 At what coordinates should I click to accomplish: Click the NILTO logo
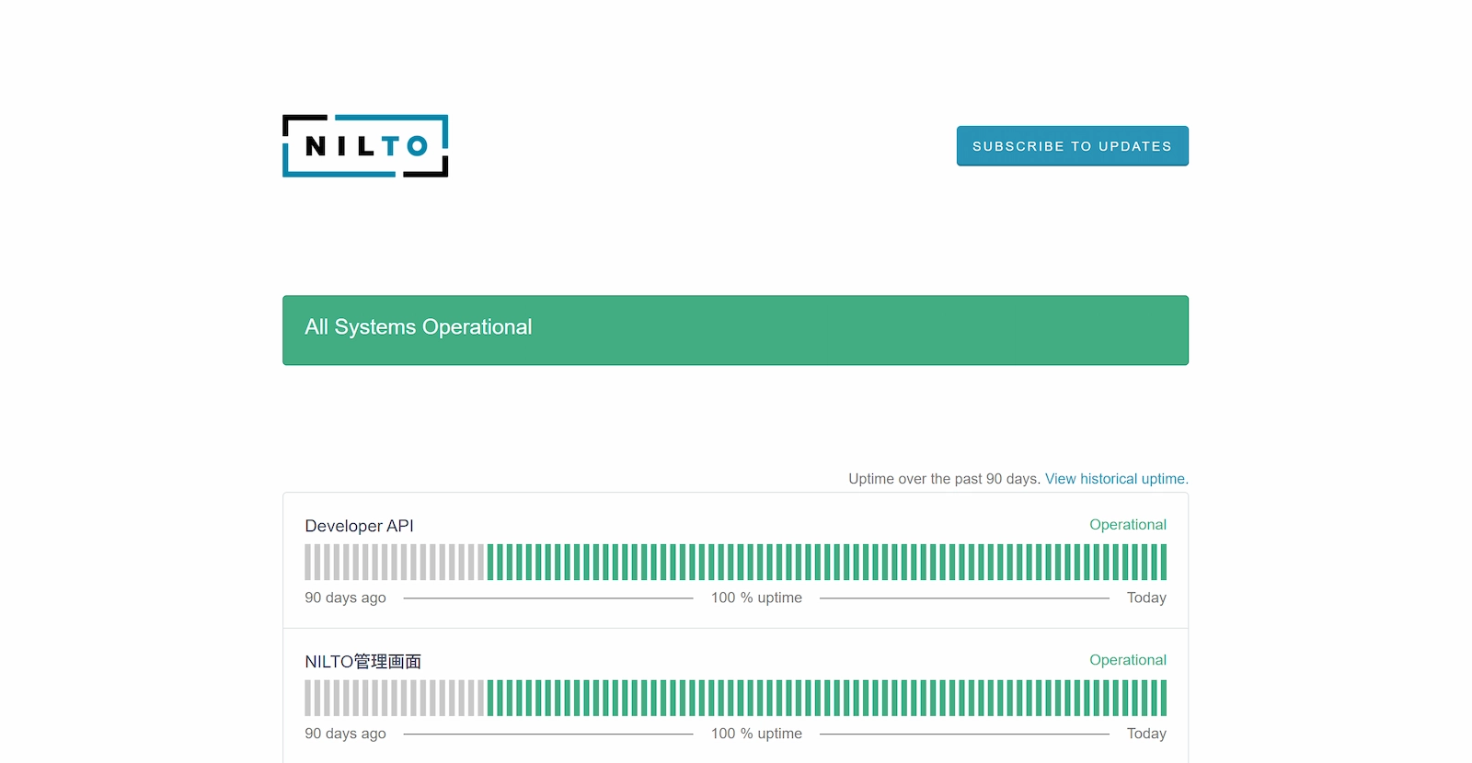[365, 146]
